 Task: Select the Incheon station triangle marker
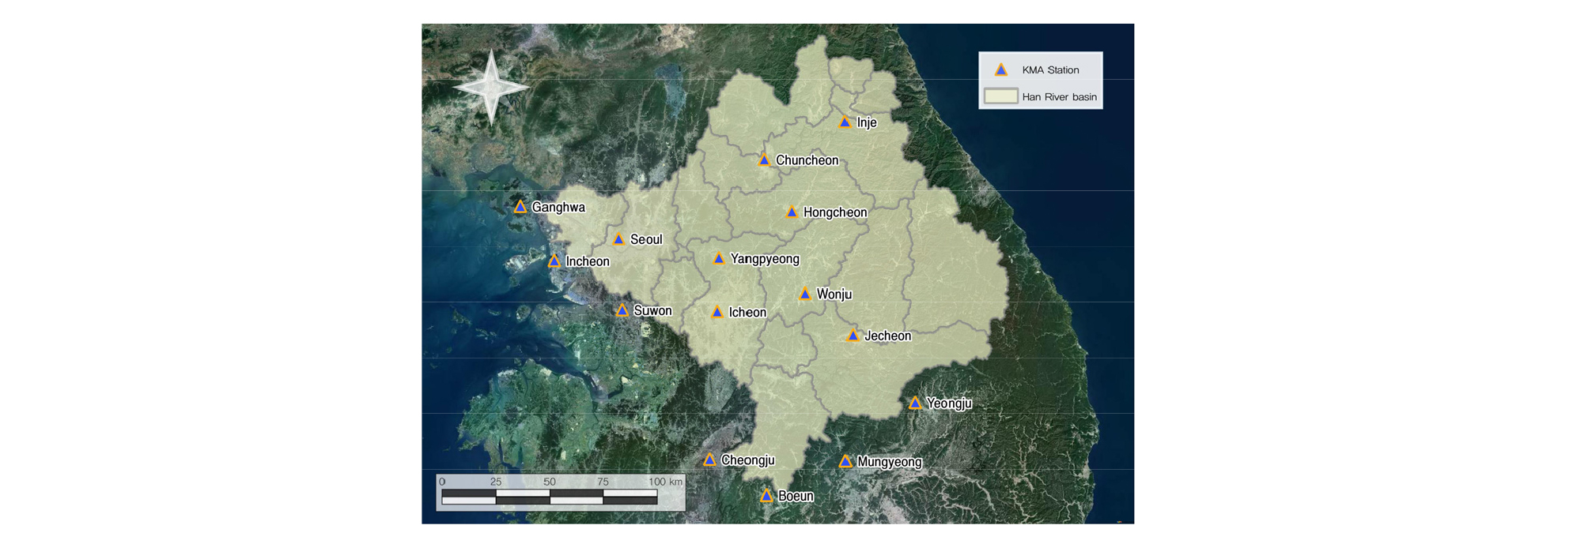click(554, 261)
